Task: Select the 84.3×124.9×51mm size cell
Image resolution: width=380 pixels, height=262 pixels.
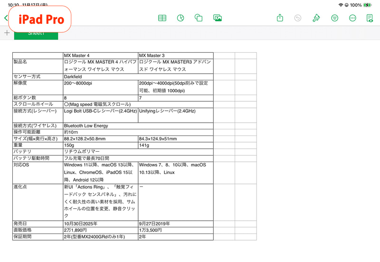Action: (176, 139)
